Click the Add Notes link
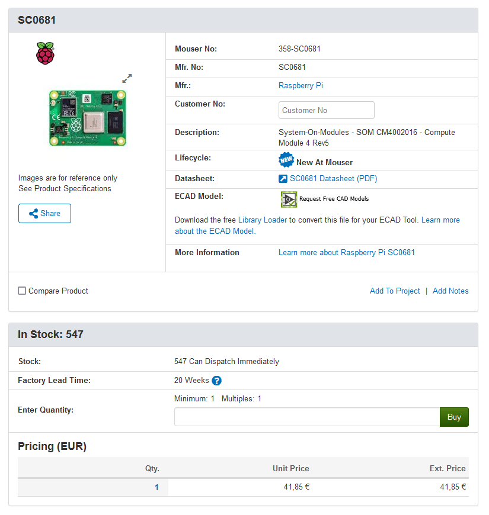 450,291
